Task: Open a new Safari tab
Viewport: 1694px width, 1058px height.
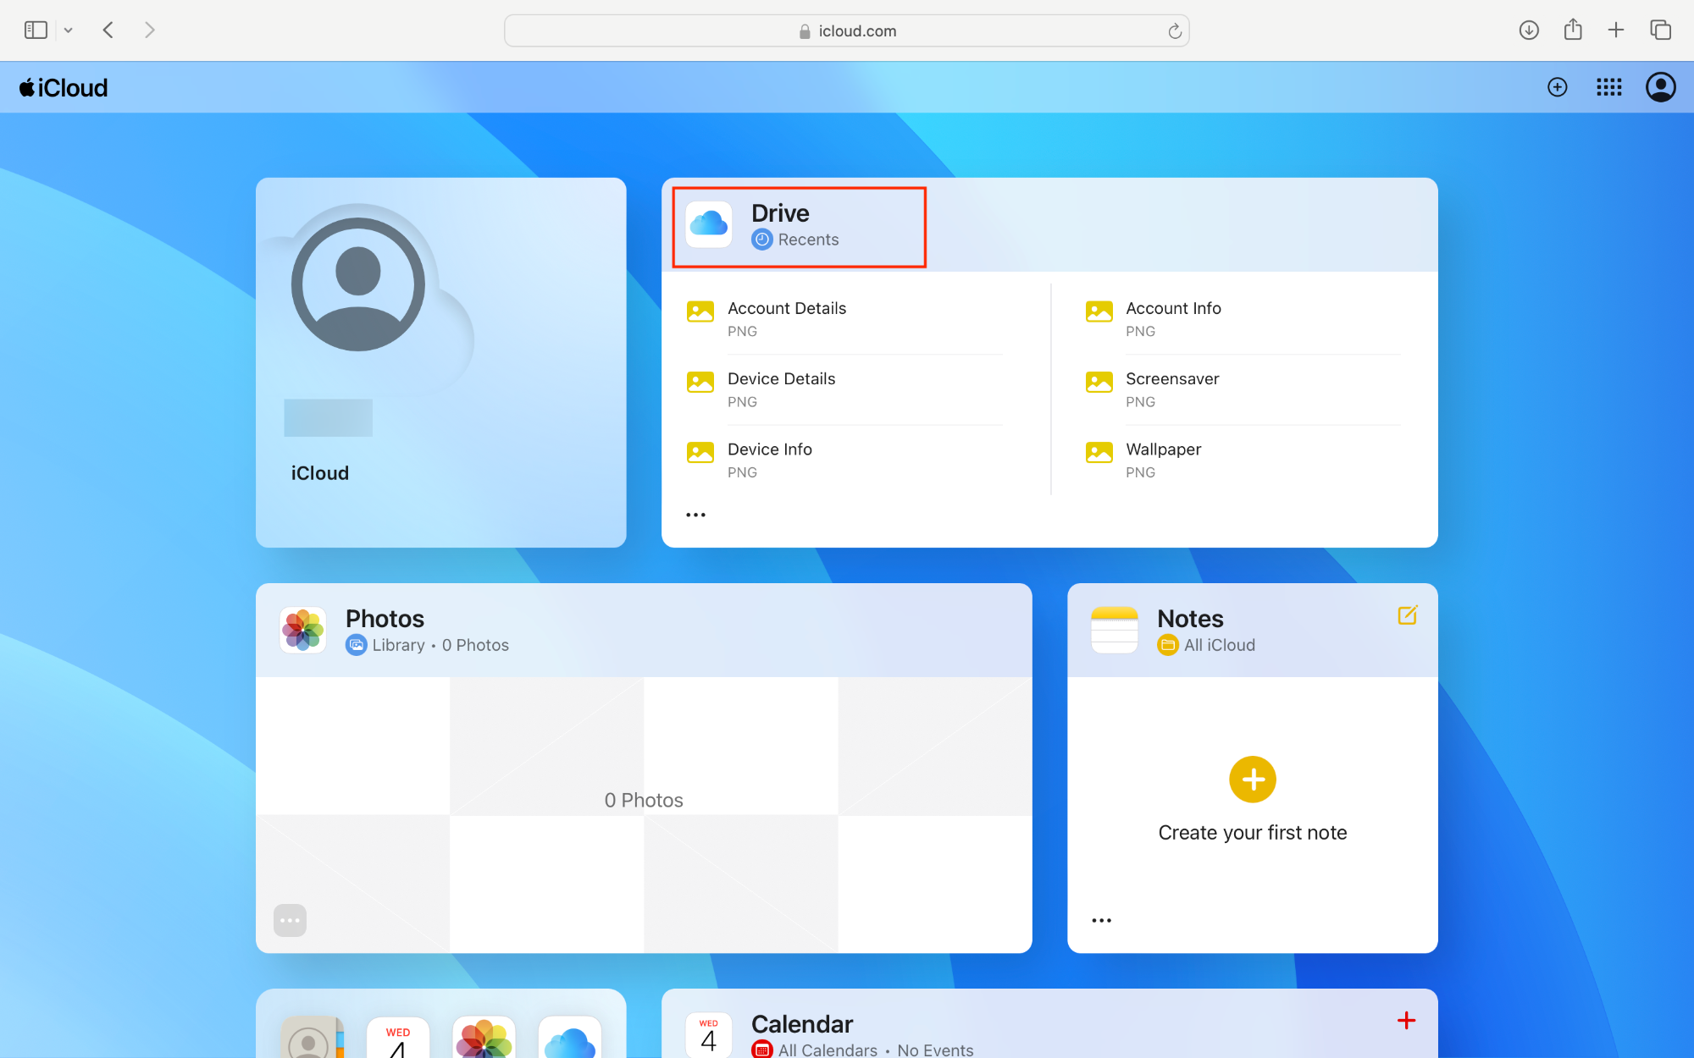Action: pyautogui.click(x=1616, y=30)
